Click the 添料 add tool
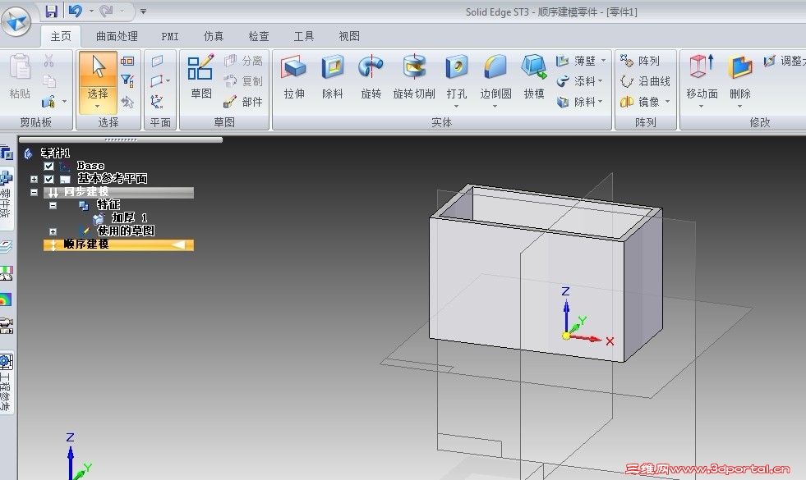 coord(576,81)
